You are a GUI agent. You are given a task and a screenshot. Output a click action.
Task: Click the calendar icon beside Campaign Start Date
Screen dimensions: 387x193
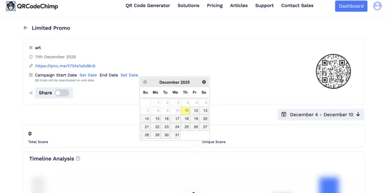pos(31,75)
